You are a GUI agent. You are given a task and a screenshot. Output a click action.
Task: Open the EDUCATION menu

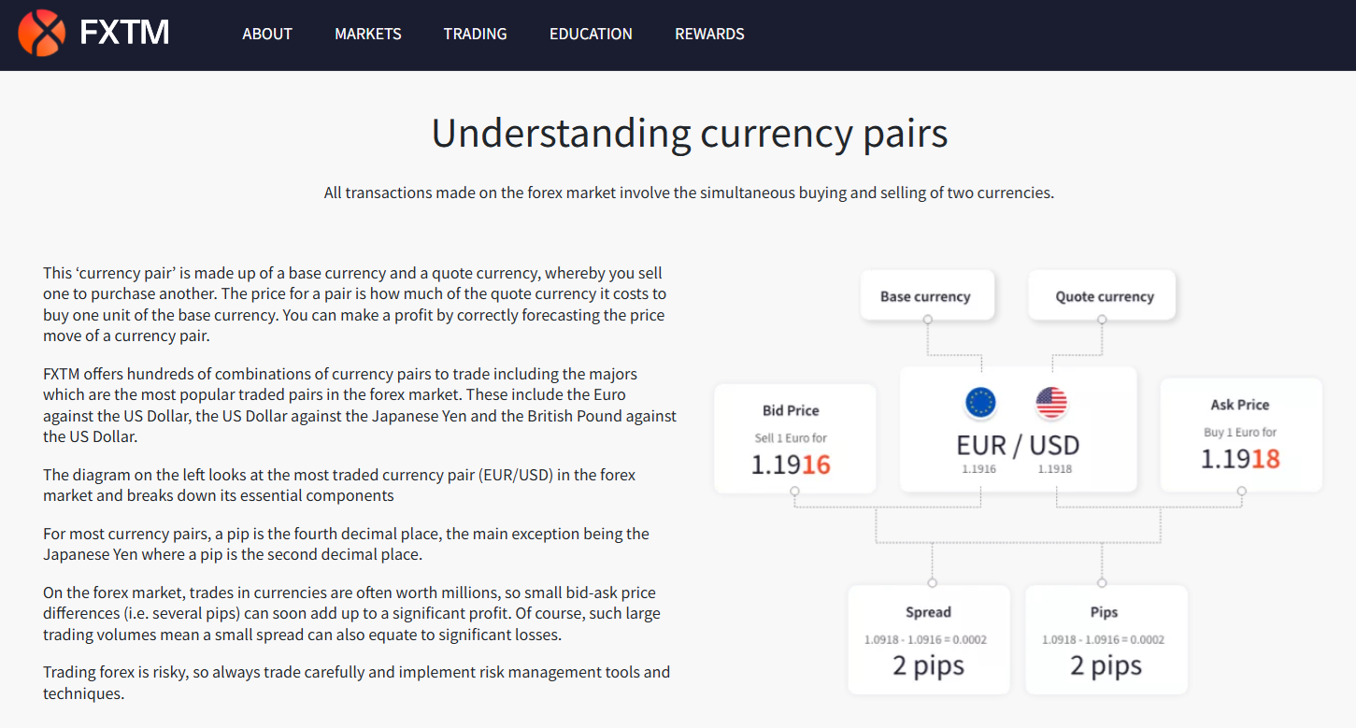click(591, 34)
